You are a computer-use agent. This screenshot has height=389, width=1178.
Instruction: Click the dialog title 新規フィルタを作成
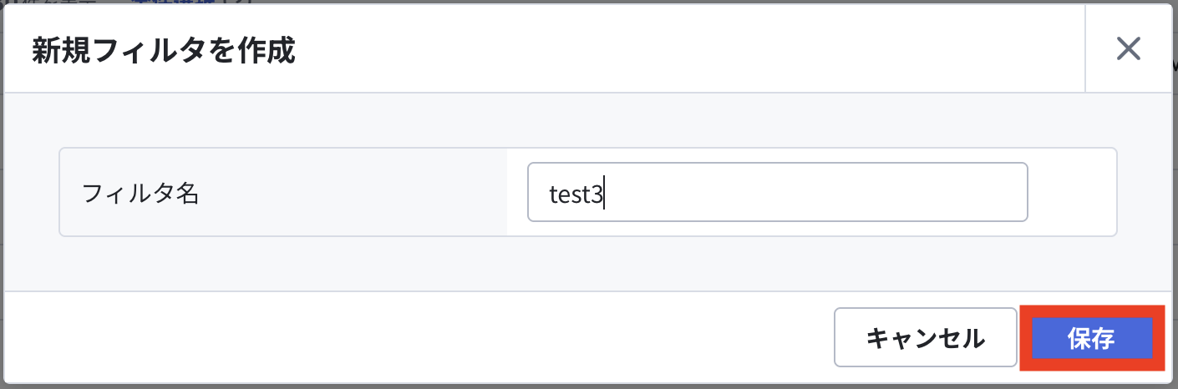click(x=163, y=50)
